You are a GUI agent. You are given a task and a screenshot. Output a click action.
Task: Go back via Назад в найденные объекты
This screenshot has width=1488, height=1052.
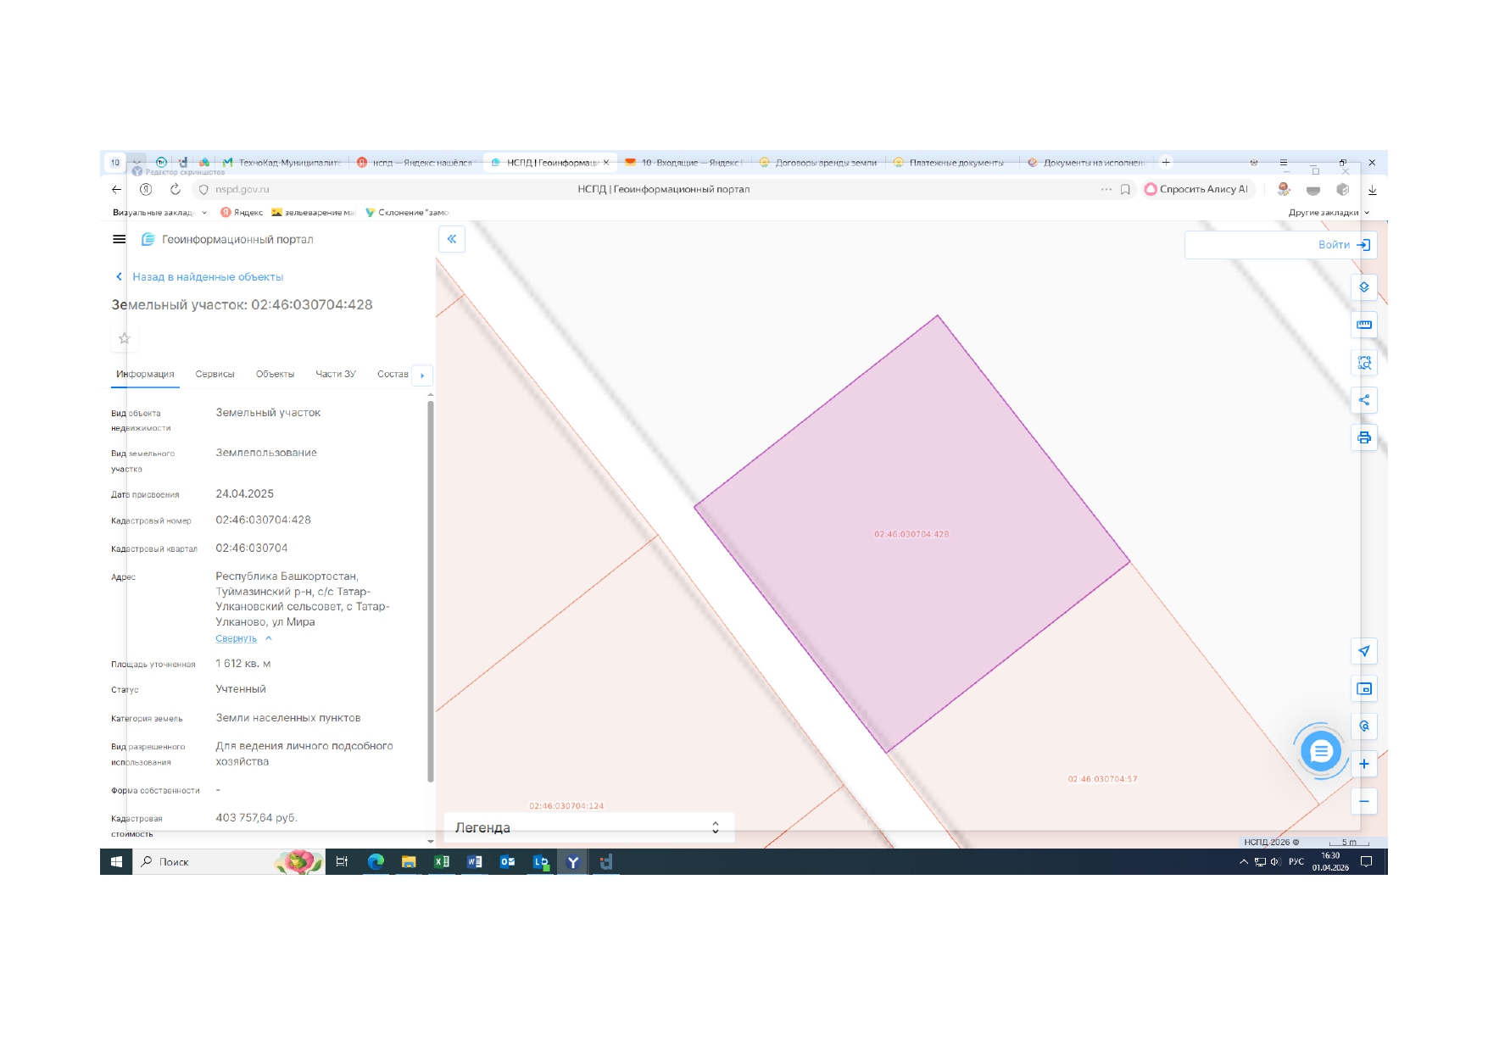[207, 277]
